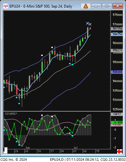
Task: Click the 15 date marker on time axis
Action: coord(98,151)
